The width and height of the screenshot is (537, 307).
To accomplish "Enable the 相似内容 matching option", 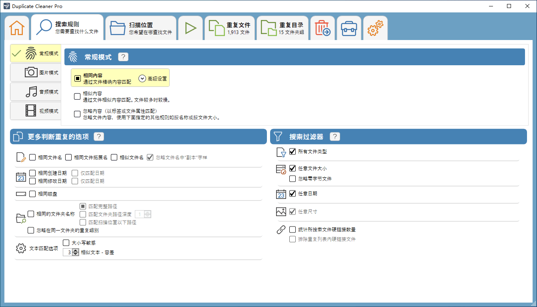I will pyautogui.click(x=76, y=96).
